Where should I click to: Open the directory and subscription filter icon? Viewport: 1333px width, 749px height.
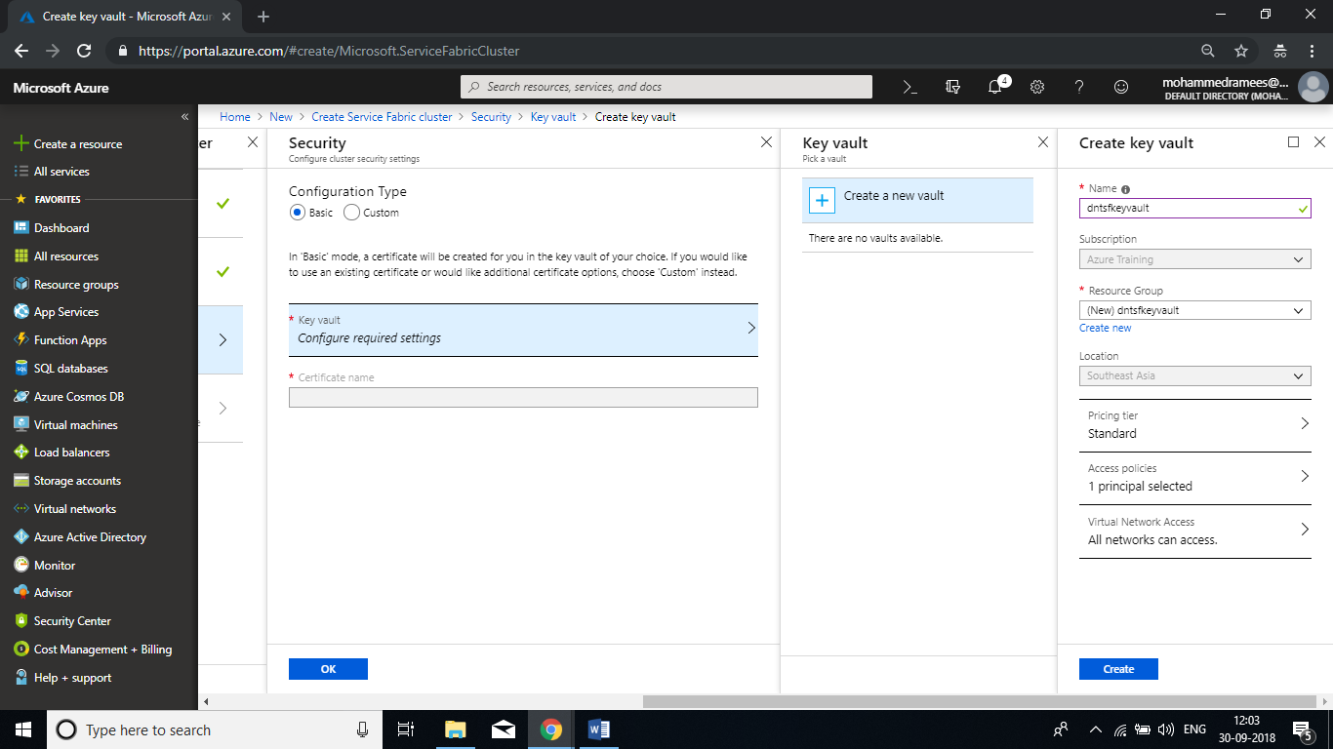point(952,87)
